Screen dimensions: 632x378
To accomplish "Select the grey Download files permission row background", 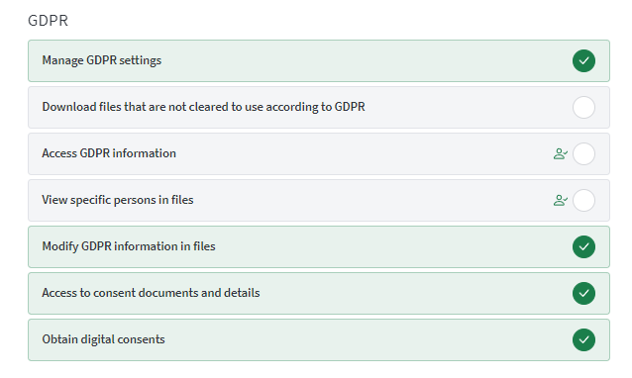I will [x=319, y=108].
